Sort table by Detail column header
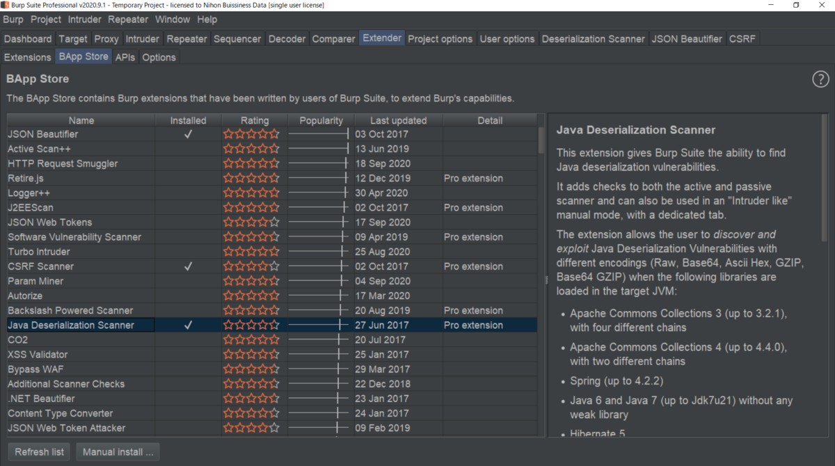The height and width of the screenshot is (466, 835). 490,120
